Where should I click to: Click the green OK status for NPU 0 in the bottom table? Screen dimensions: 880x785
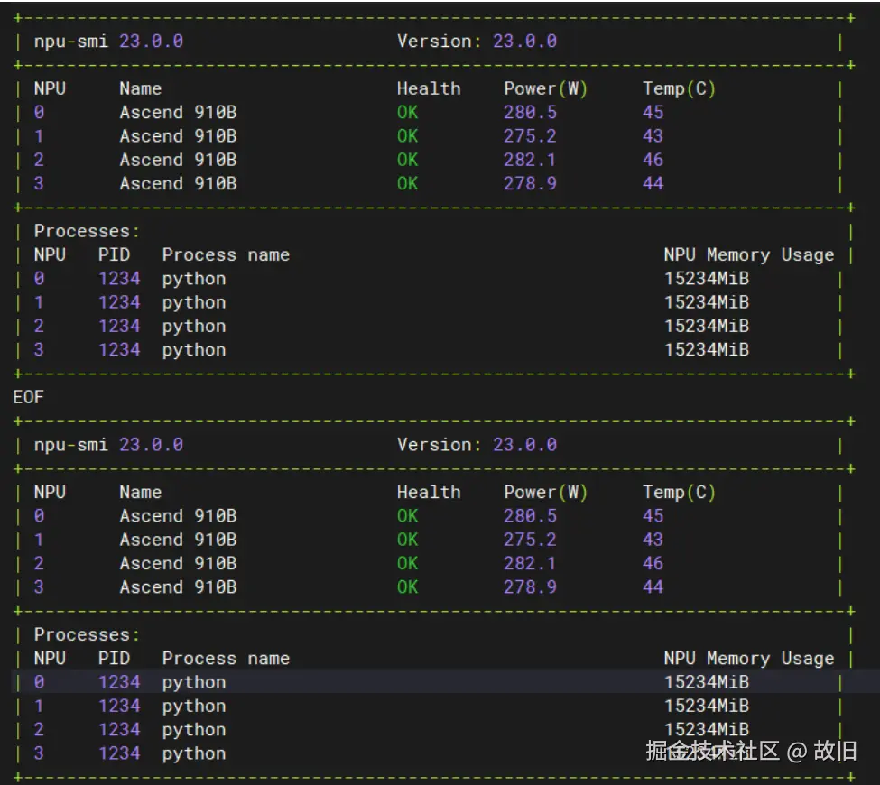(407, 516)
